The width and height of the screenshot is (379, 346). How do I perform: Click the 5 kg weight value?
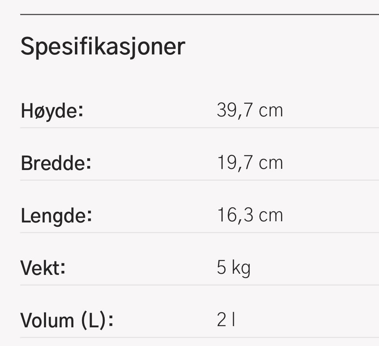pos(234,268)
